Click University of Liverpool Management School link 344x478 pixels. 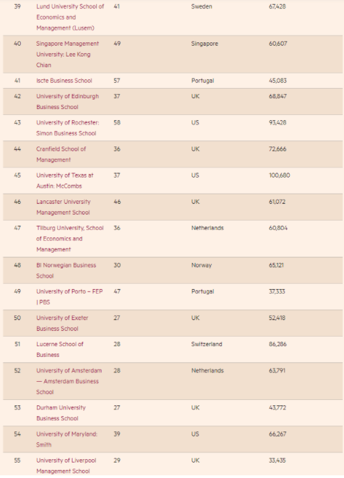pos(66,465)
